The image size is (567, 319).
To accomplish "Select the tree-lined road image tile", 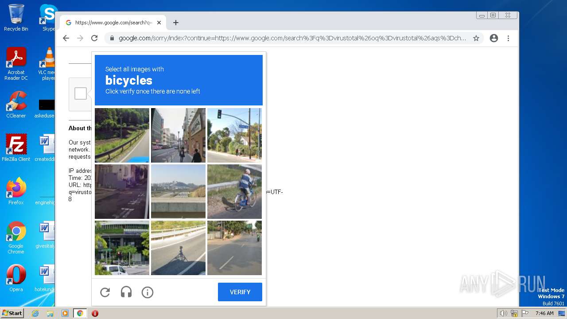I will (x=234, y=248).
